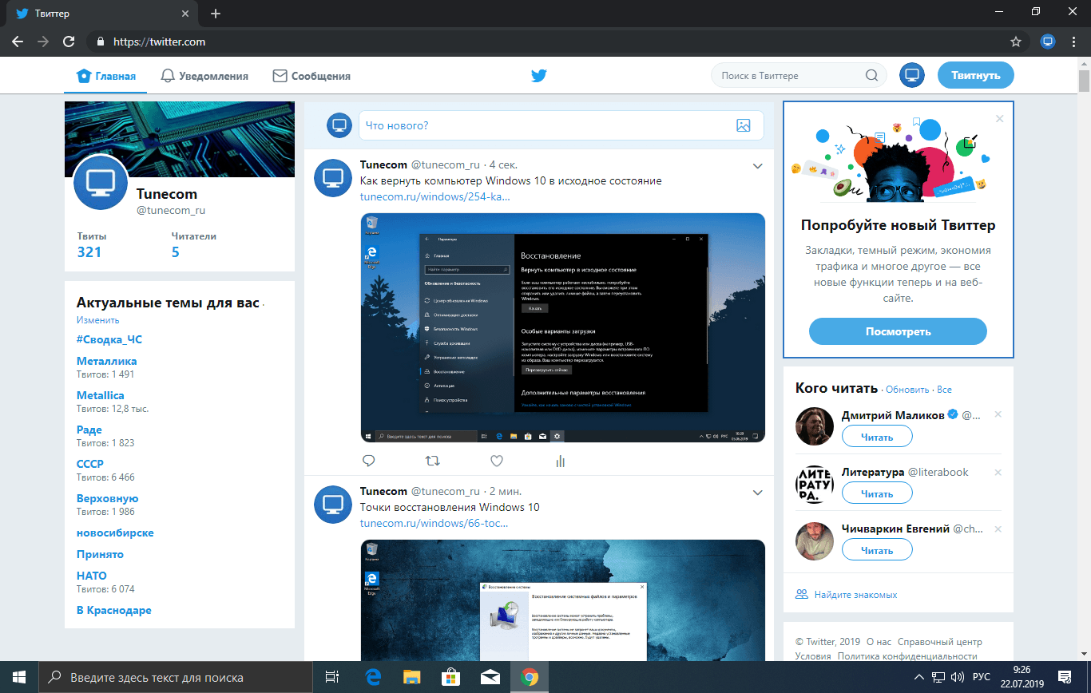Screen dimensions: 1091x693
Task: Click the retweet icon under first tweet
Action: tap(432, 461)
